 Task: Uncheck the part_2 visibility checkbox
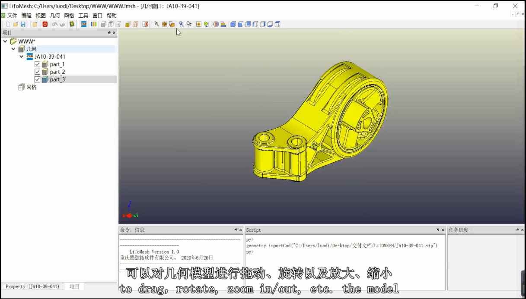tap(37, 72)
